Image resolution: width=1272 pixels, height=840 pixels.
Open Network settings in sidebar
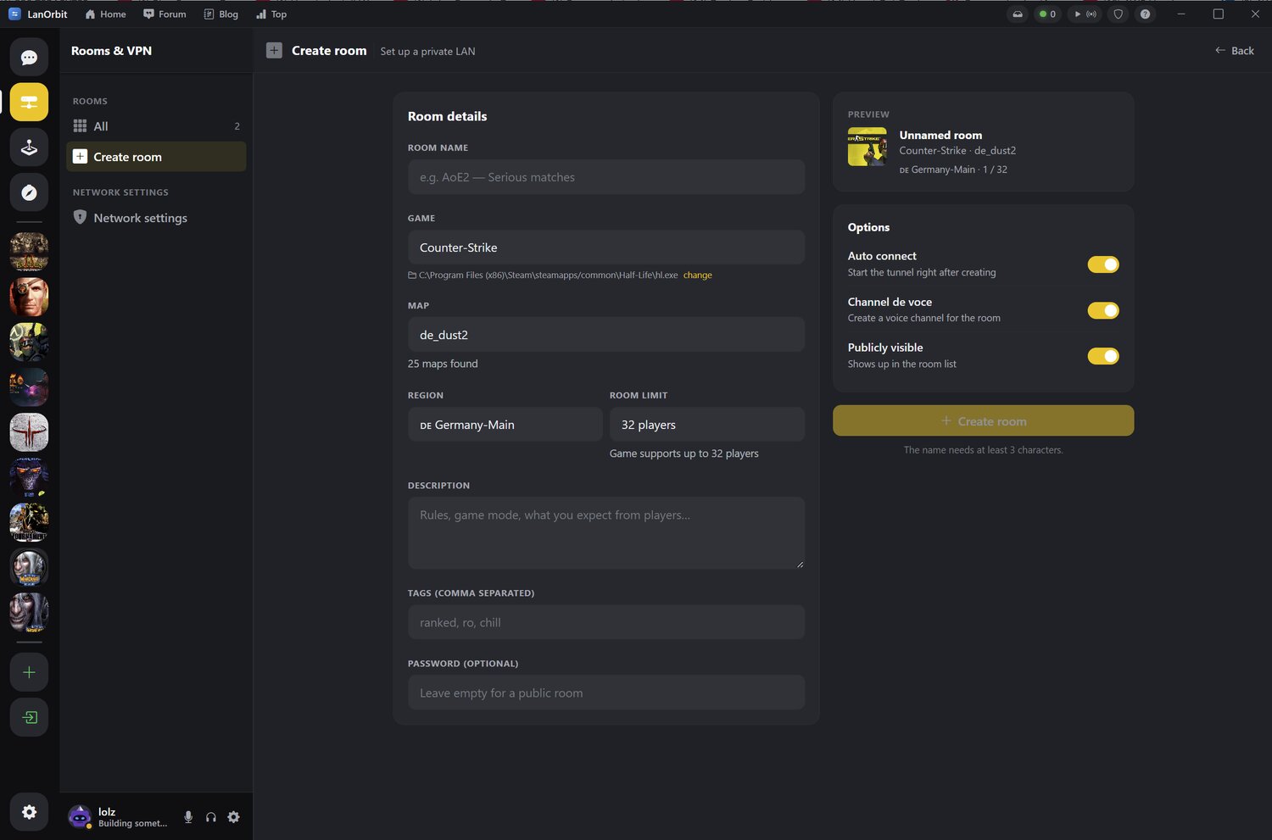tap(156, 218)
